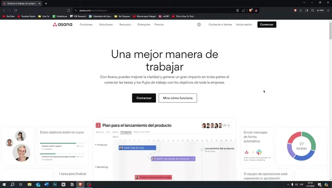Open Precios in navigation

pyautogui.click(x=159, y=25)
